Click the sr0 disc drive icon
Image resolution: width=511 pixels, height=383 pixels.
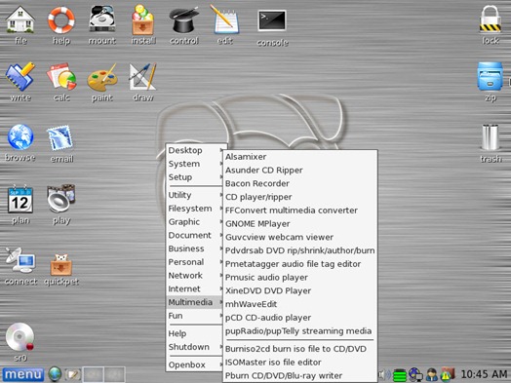pyautogui.click(x=20, y=337)
